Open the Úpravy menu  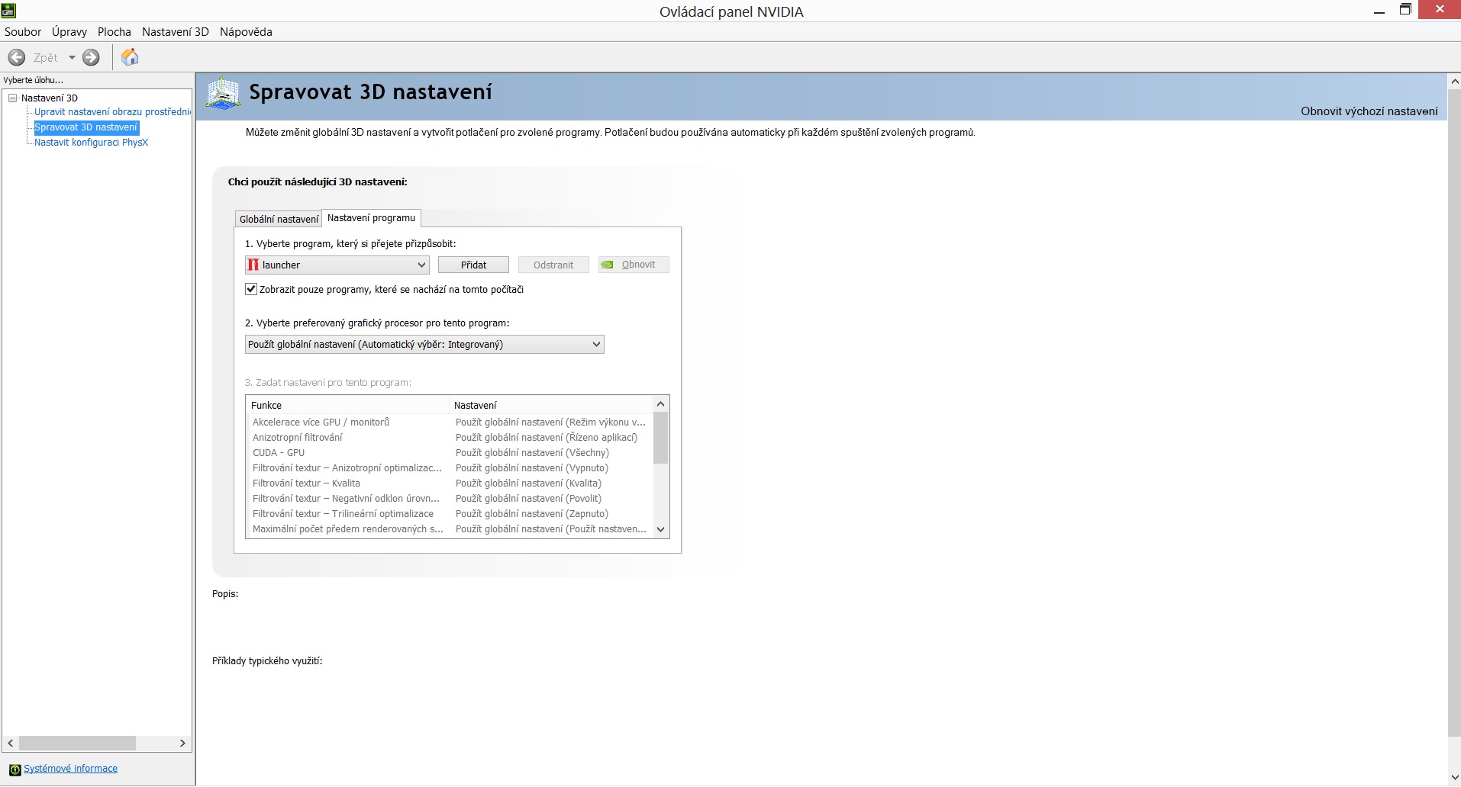[69, 32]
